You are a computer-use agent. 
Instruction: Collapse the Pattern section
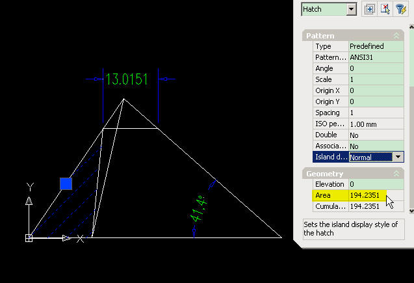coord(396,36)
